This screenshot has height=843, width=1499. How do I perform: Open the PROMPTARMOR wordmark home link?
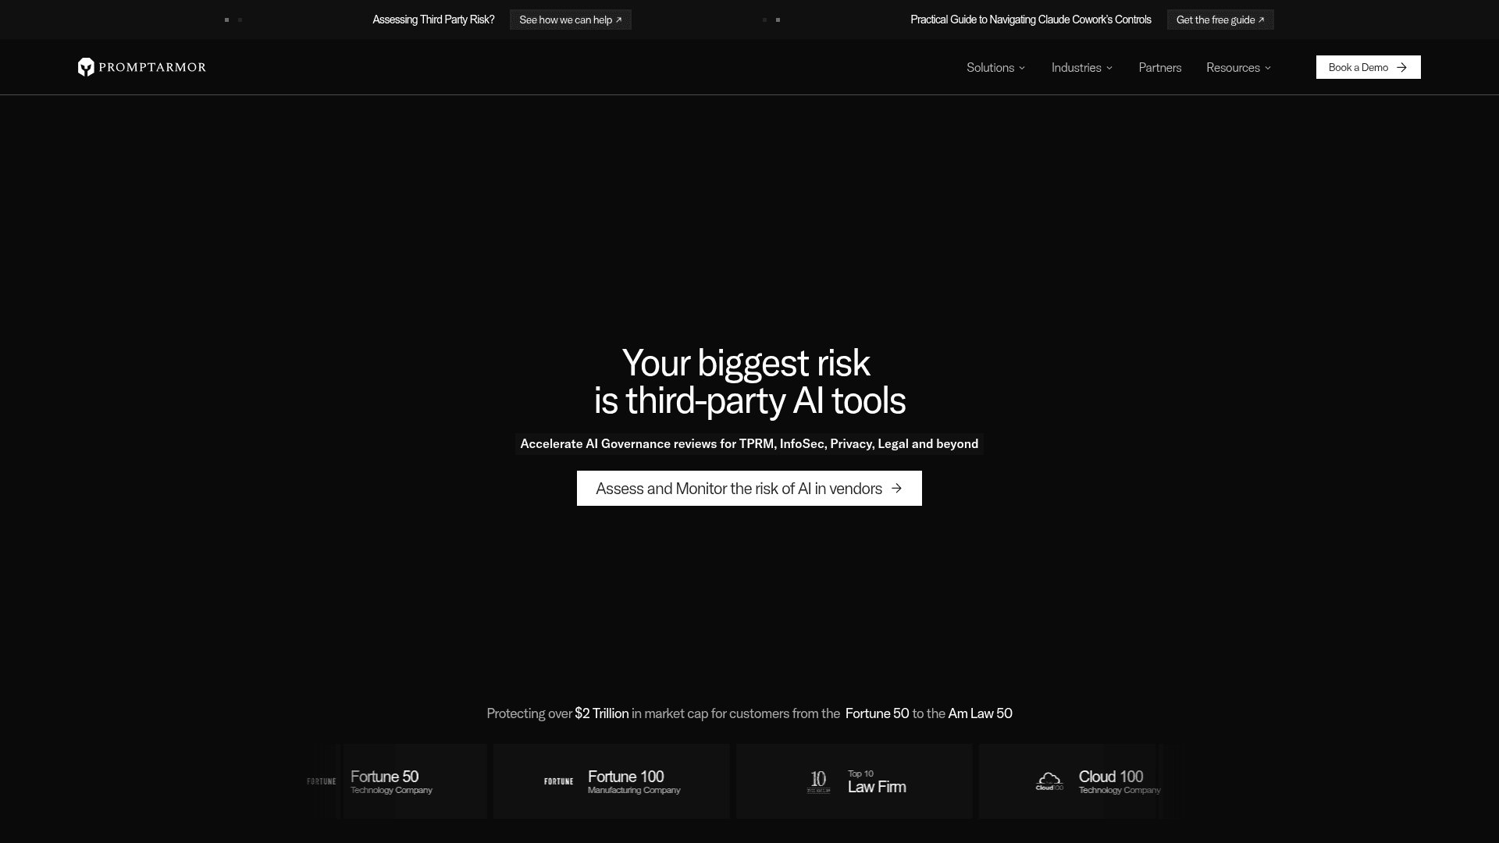(x=152, y=67)
